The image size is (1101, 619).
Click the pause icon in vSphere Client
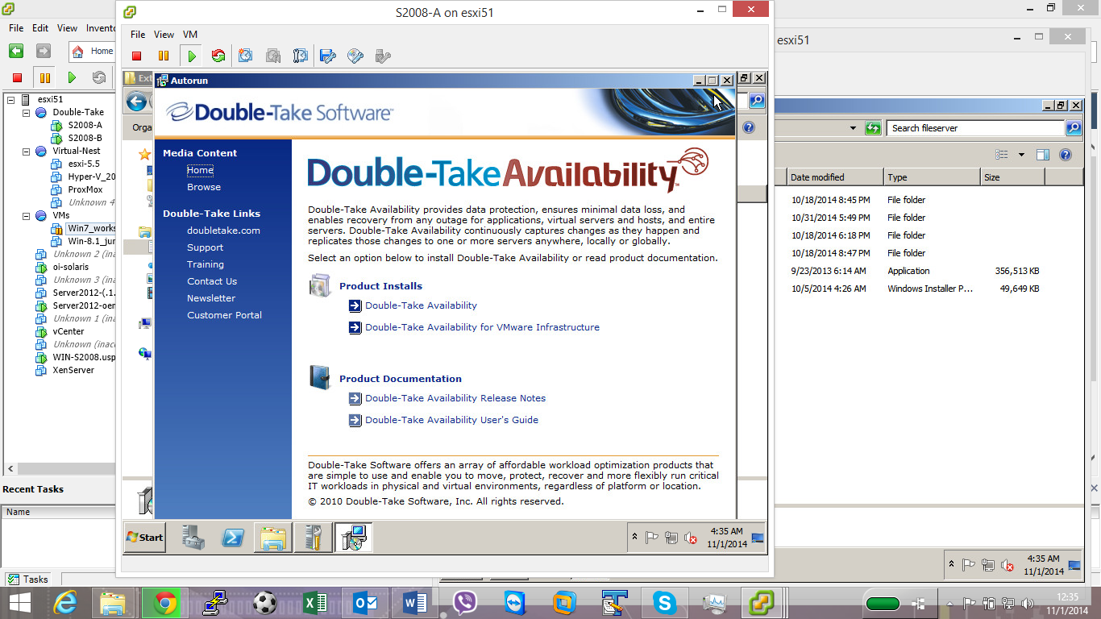44,77
